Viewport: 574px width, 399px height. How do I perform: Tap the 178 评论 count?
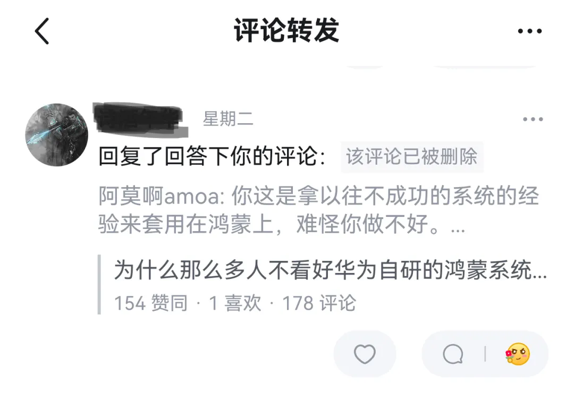click(319, 303)
